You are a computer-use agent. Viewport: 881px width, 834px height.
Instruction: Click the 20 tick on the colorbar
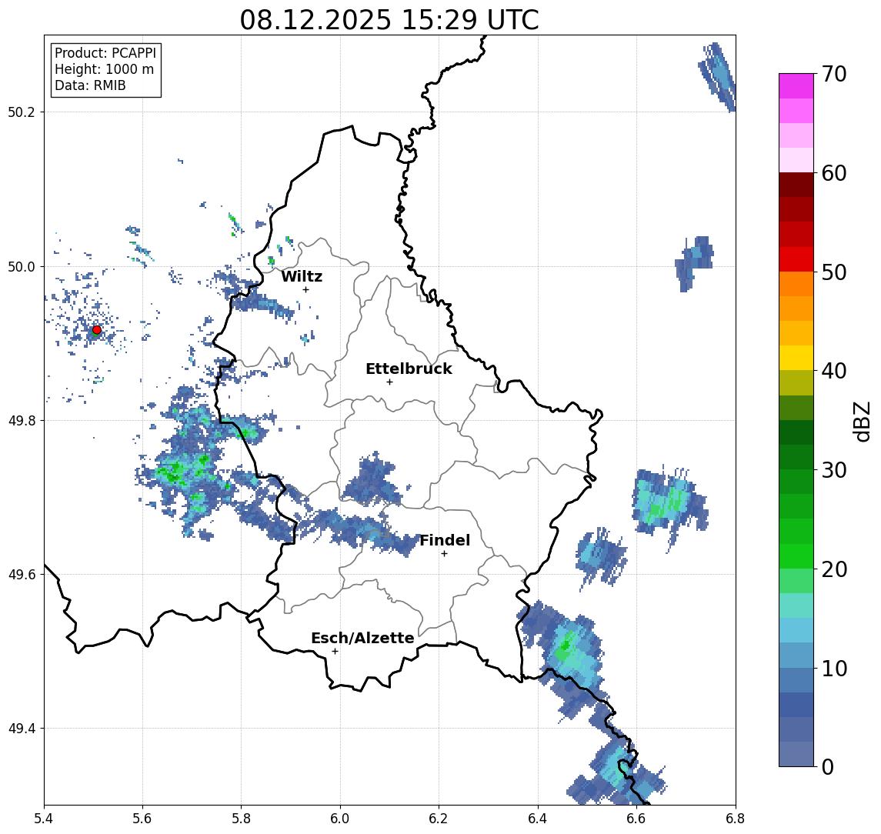point(834,569)
